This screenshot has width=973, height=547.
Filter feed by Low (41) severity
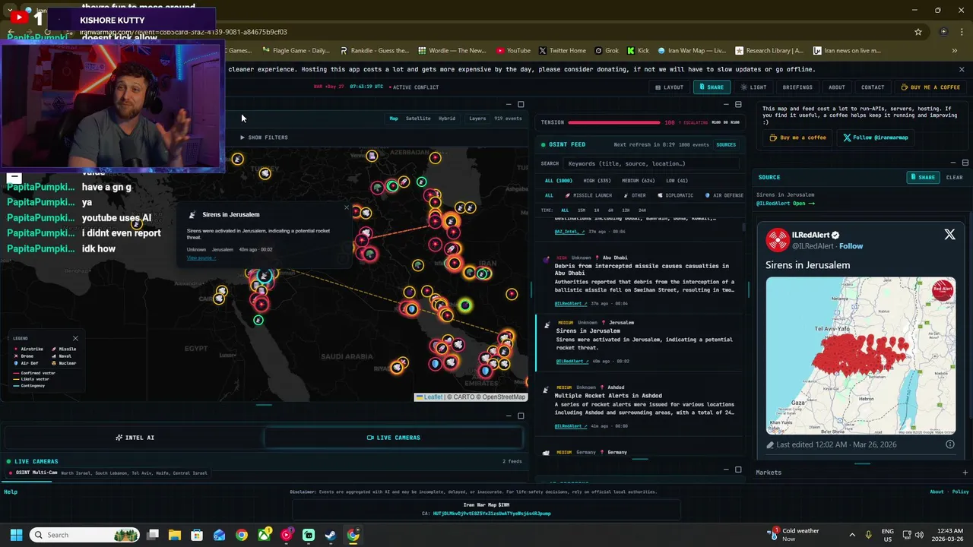click(677, 181)
